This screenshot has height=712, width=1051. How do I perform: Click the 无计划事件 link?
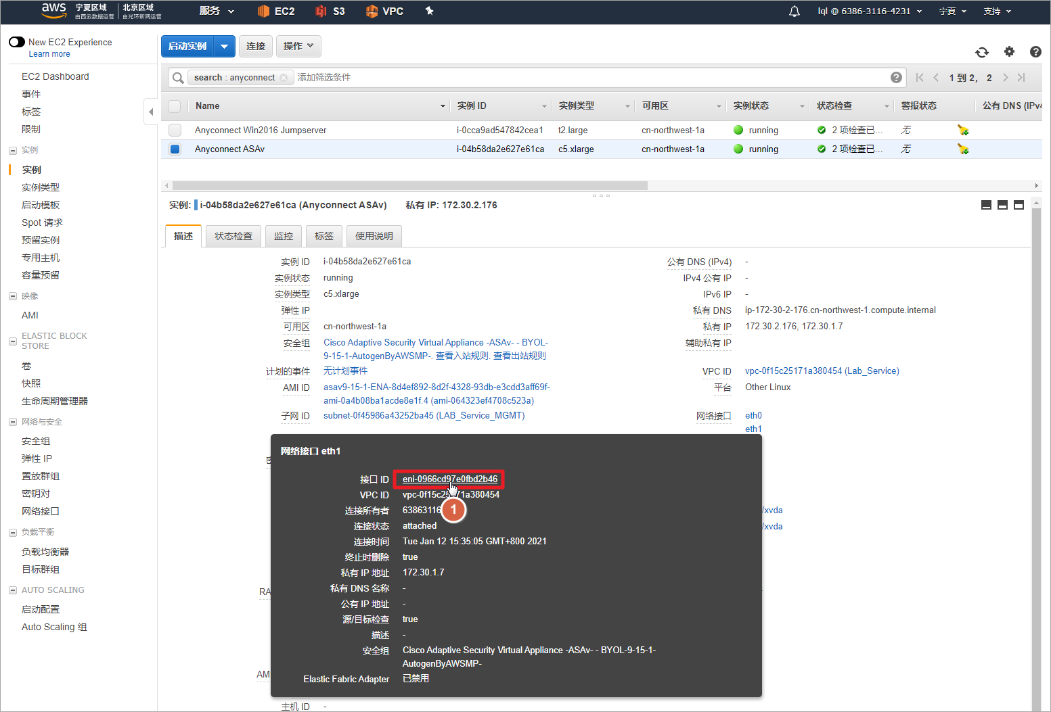coord(346,371)
